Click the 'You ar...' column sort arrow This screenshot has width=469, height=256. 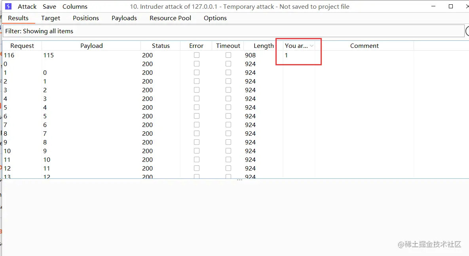(x=311, y=46)
